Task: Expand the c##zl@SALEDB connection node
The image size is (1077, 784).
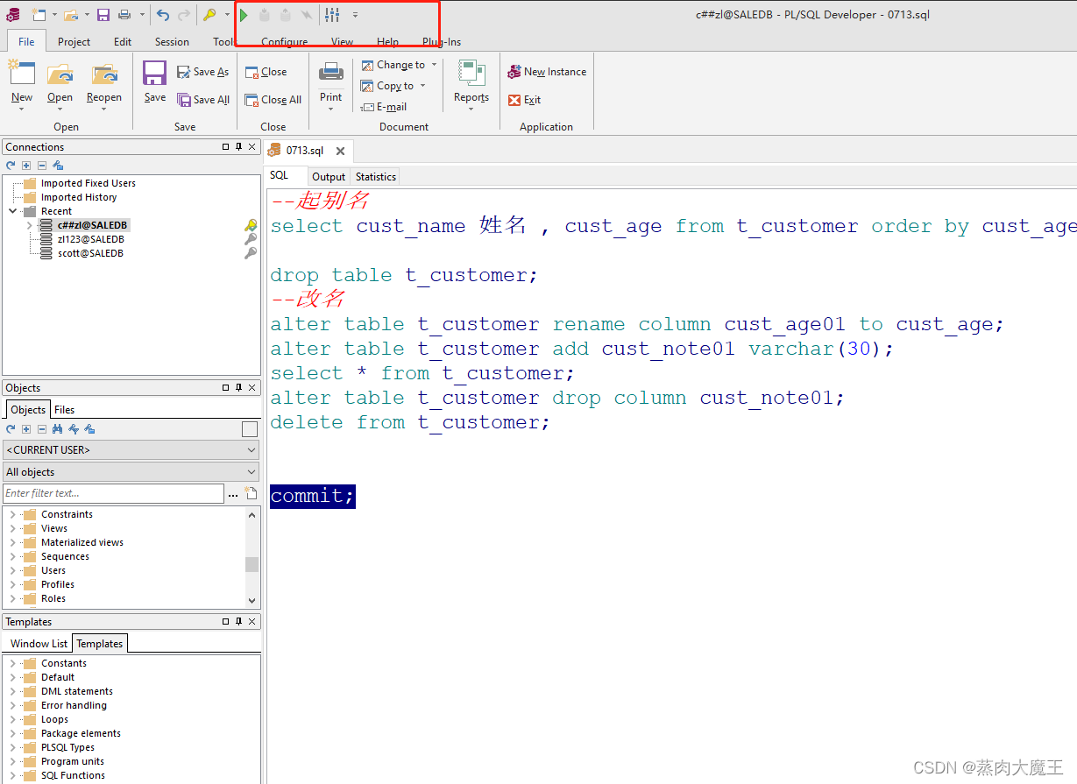Action: [x=29, y=225]
